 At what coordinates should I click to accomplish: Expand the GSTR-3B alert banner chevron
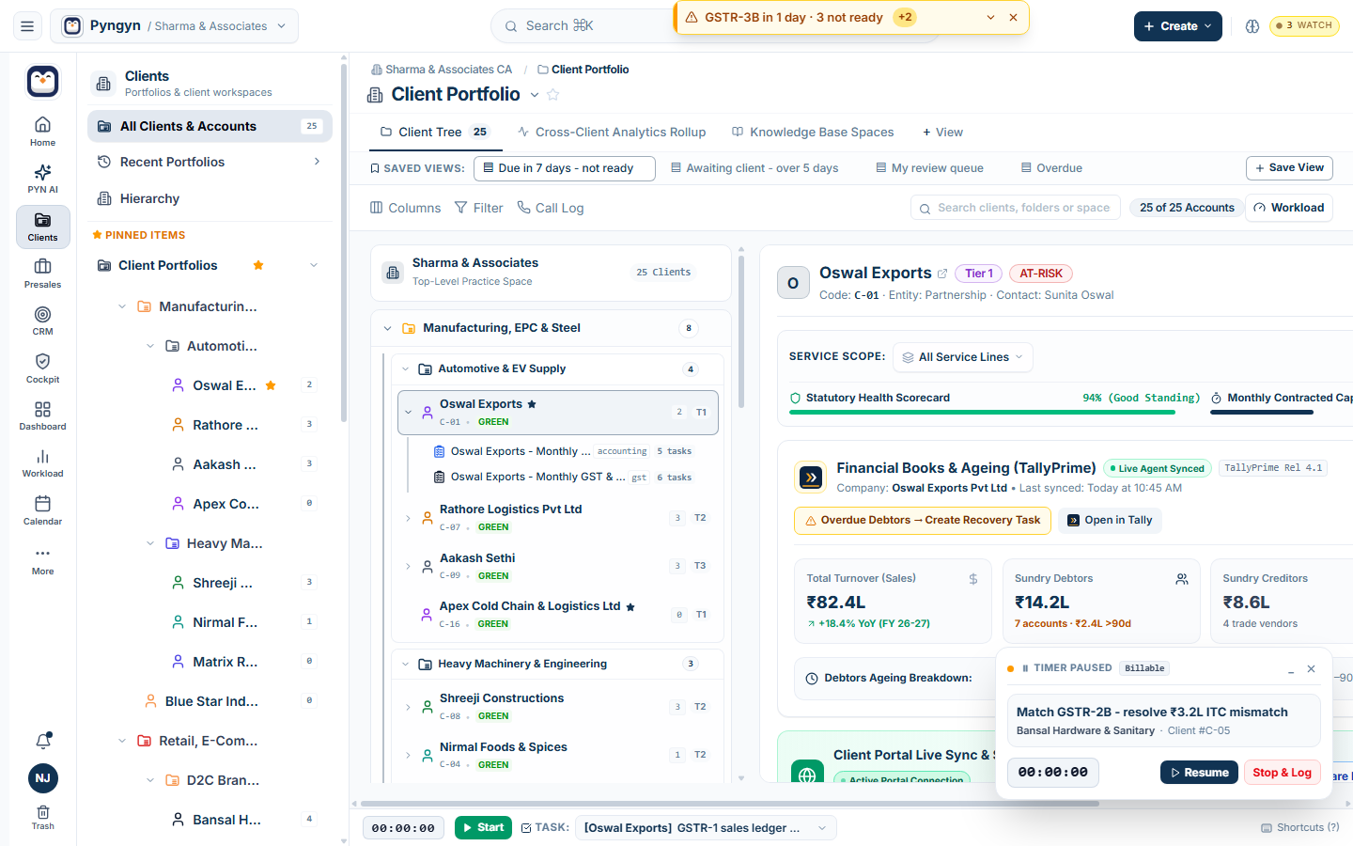(x=990, y=17)
